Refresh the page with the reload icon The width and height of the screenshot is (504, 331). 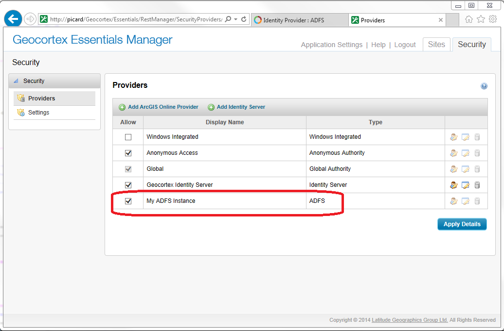coord(244,19)
